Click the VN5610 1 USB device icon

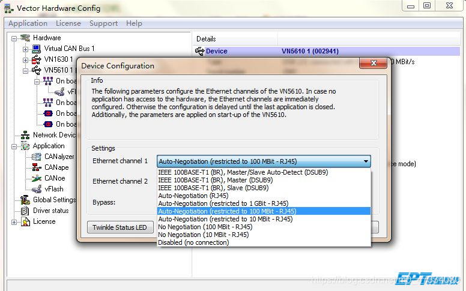[36, 70]
